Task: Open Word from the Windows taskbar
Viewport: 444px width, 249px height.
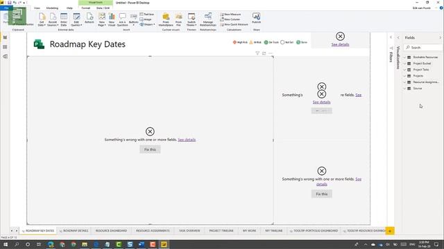Action: tap(142, 244)
